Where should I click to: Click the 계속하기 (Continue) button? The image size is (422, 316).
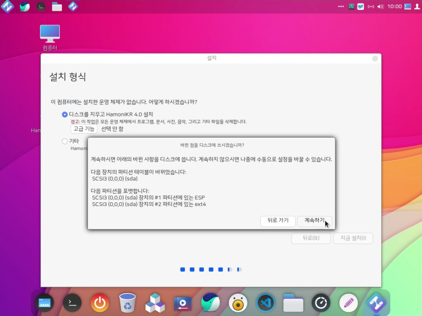tap(314, 221)
